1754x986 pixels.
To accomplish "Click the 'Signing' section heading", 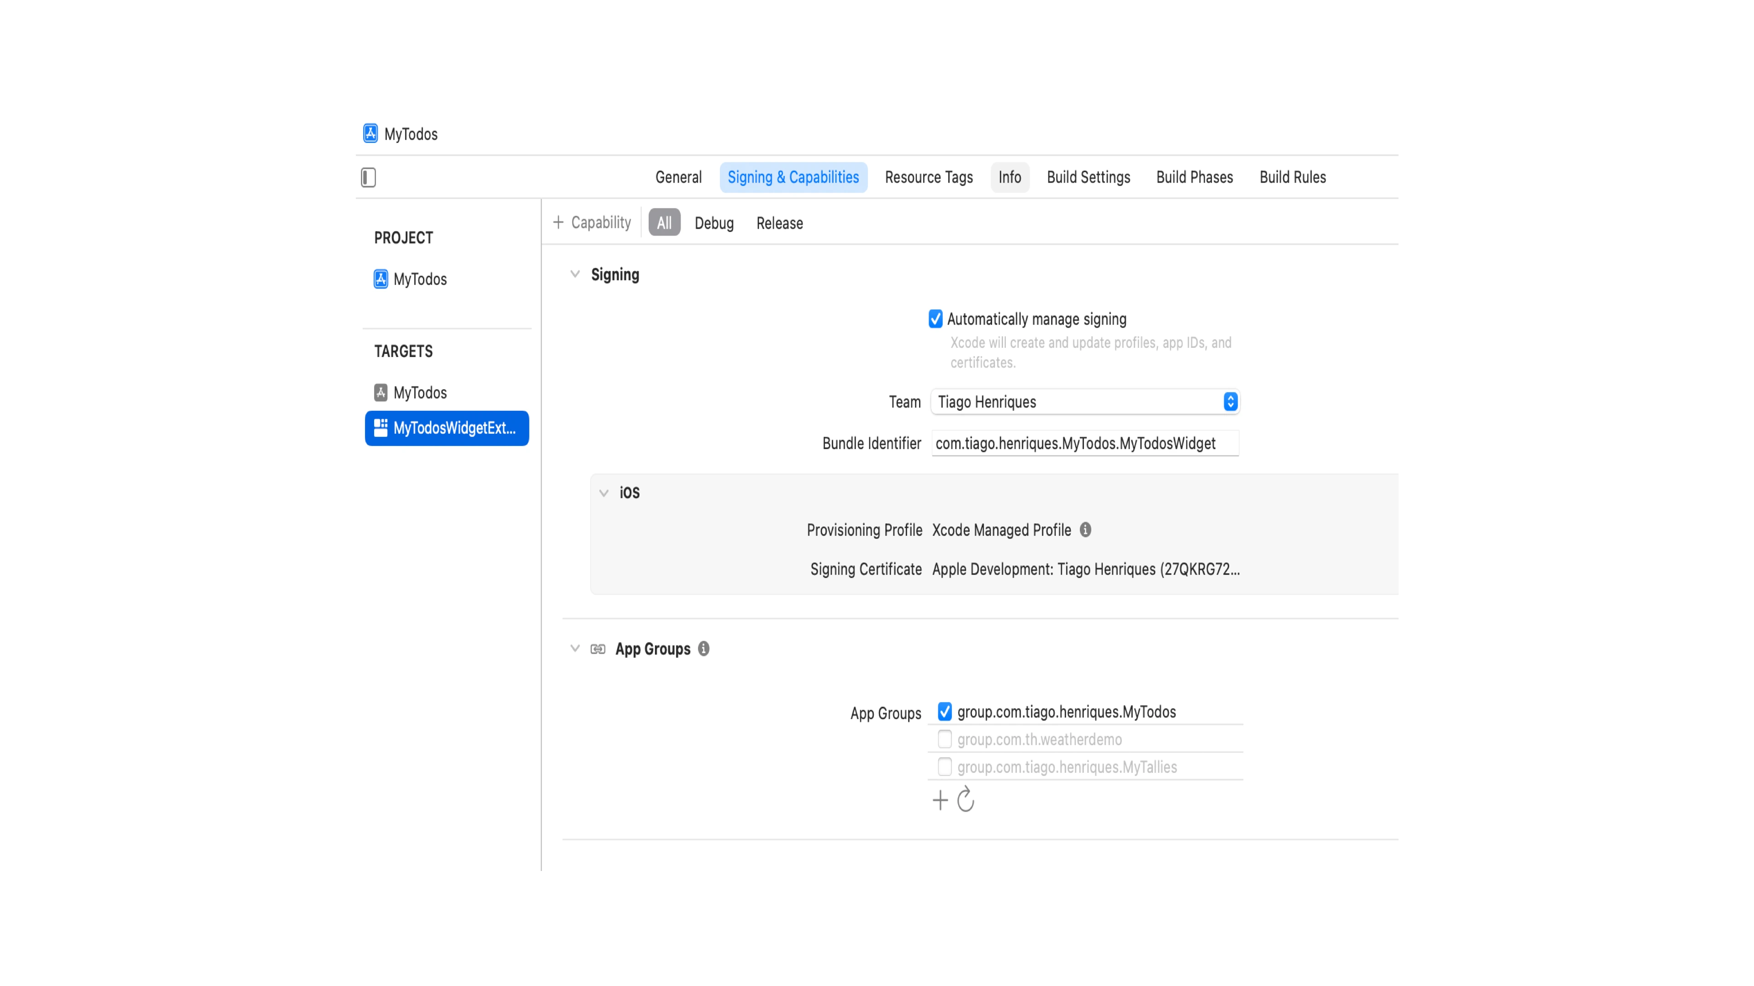I will click(615, 275).
